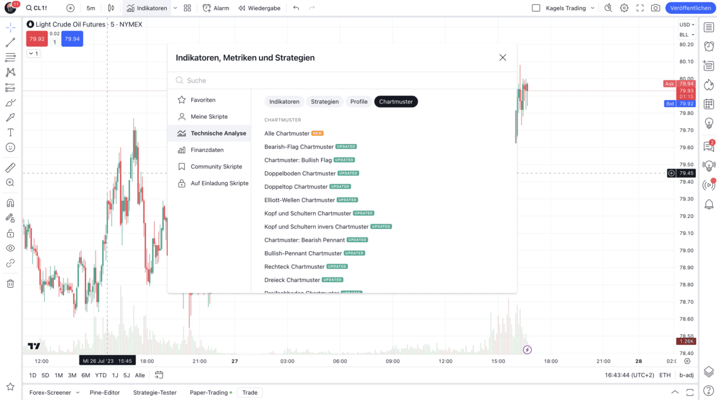Select the text annotation tool
This screenshot has height=400, width=717.
pos(10,132)
